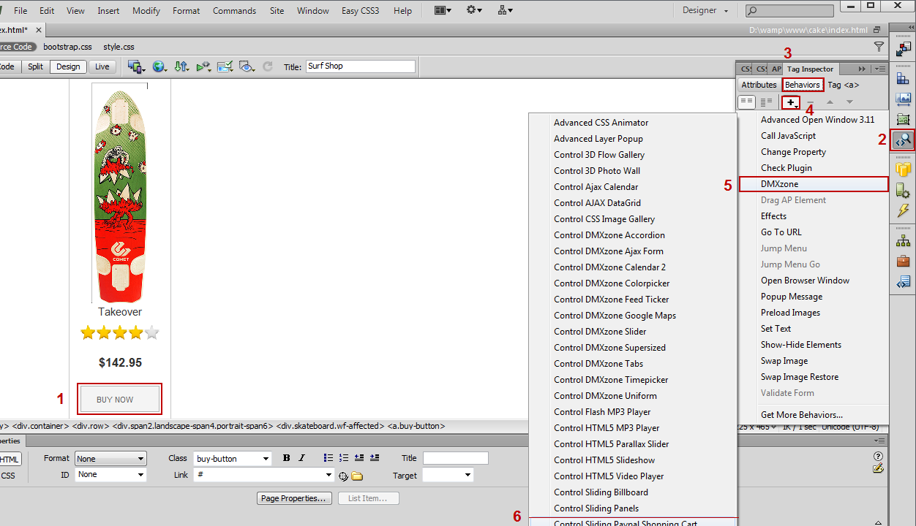
Task: Open the Assets briefcase dock icon
Action: (903, 261)
